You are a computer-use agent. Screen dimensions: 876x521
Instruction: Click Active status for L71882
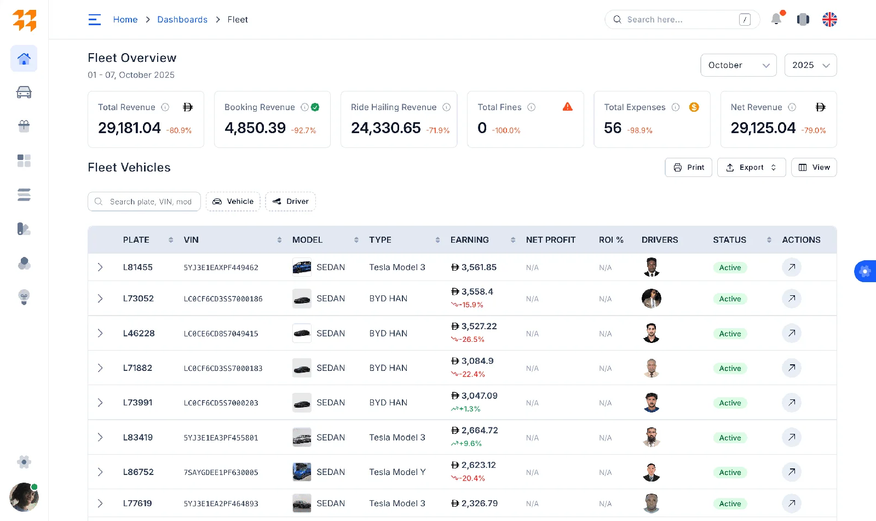(x=730, y=368)
